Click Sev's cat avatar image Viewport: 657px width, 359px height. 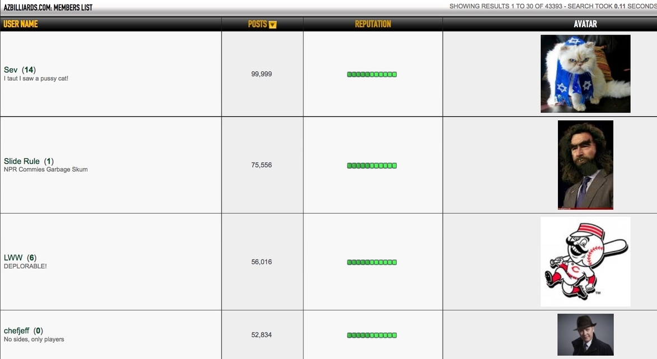[x=585, y=74]
